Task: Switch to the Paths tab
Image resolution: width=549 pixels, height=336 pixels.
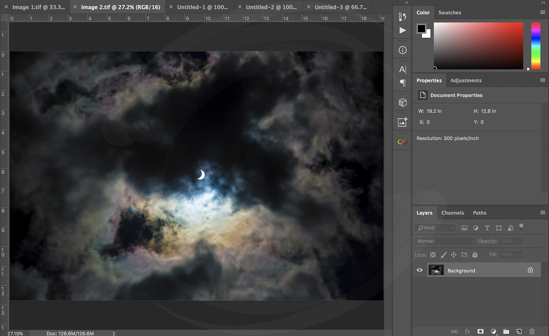Action: (480, 213)
